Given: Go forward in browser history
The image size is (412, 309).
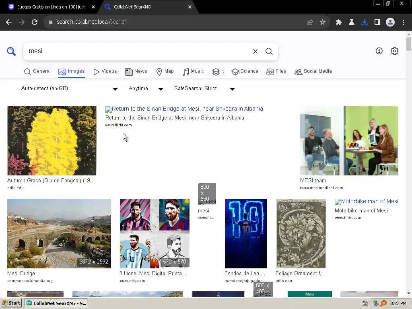Looking at the screenshot, I should click(x=22, y=22).
